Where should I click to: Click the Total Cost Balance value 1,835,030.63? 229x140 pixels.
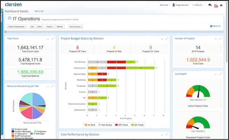30,72
